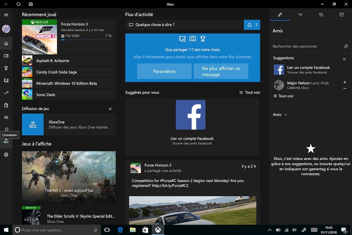
Task: Open Candy Crush Soda Saga
Action: pos(69,72)
